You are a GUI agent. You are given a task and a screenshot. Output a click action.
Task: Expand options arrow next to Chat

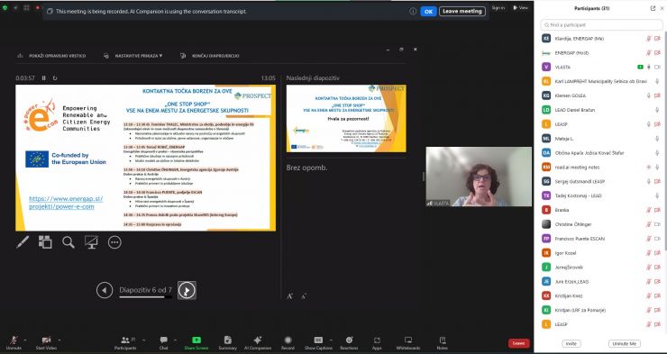(176, 340)
